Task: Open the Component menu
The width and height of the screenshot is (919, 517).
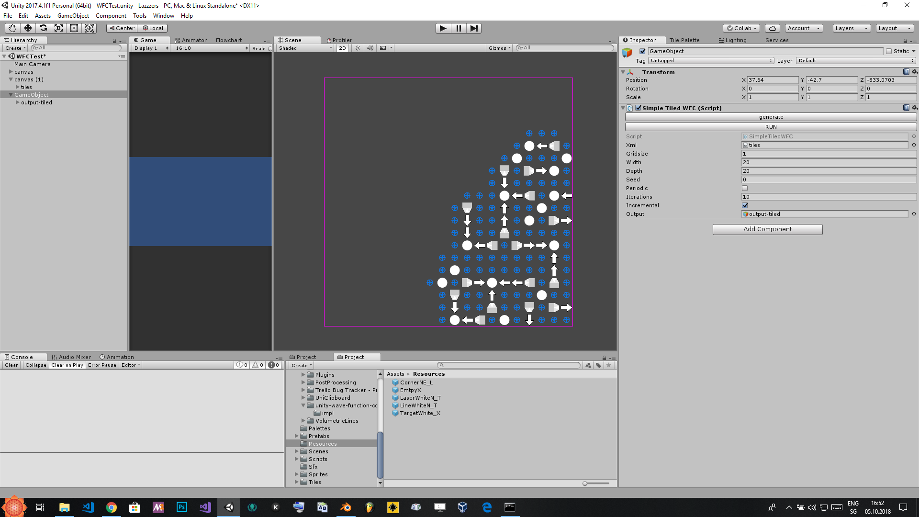Action: (x=111, y=16)
